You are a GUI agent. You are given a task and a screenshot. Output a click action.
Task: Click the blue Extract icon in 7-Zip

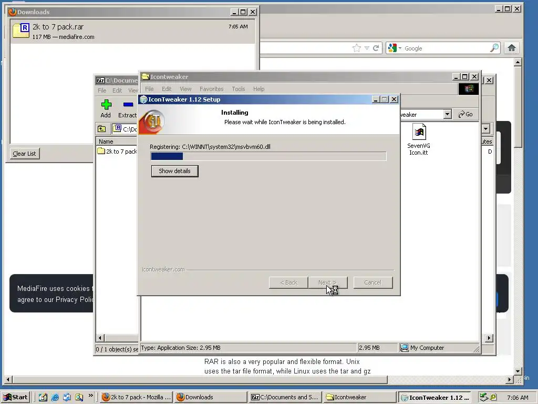coord(128,105)
